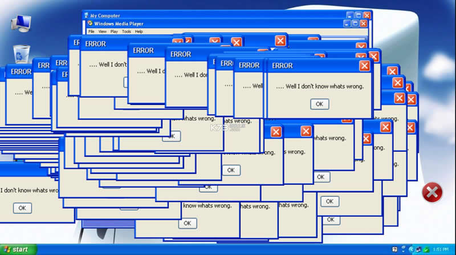This screenshot has height=255, width=456.
Task: Open the Recycle Bin desktop icon
Action: click(x=22, y=55)
